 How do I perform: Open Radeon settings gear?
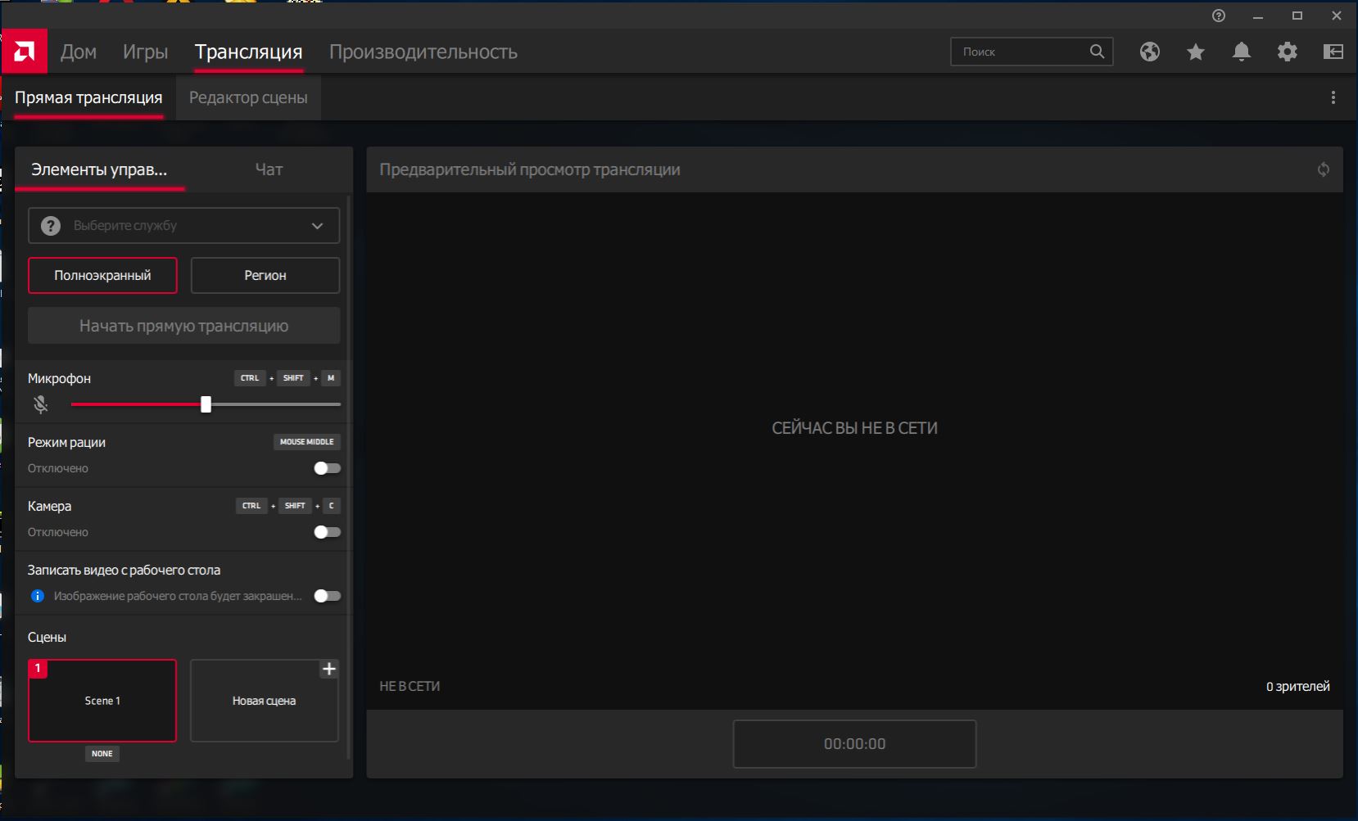point(1288,52)
